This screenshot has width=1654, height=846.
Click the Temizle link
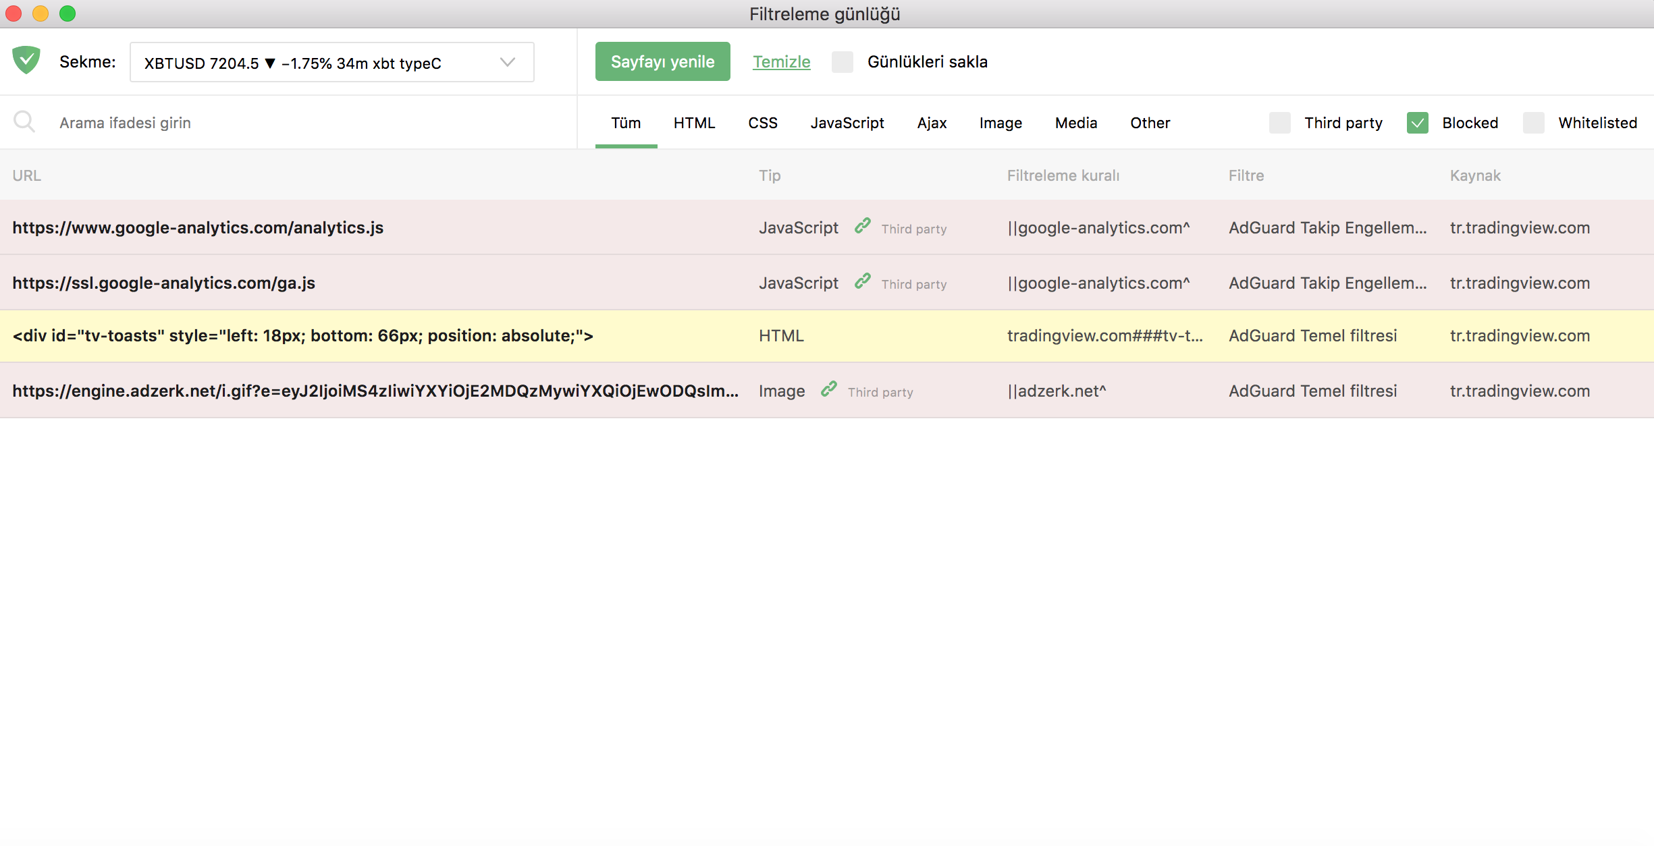point(782,62)
